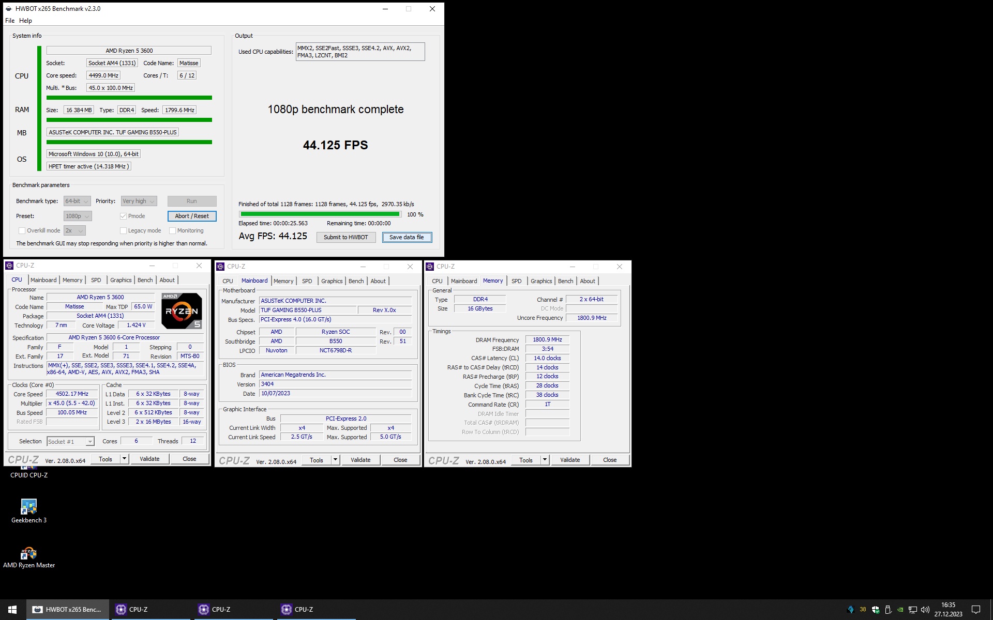993x620 pixels.
Task: Enable the Monitoring checkbox
Action: 173,230
